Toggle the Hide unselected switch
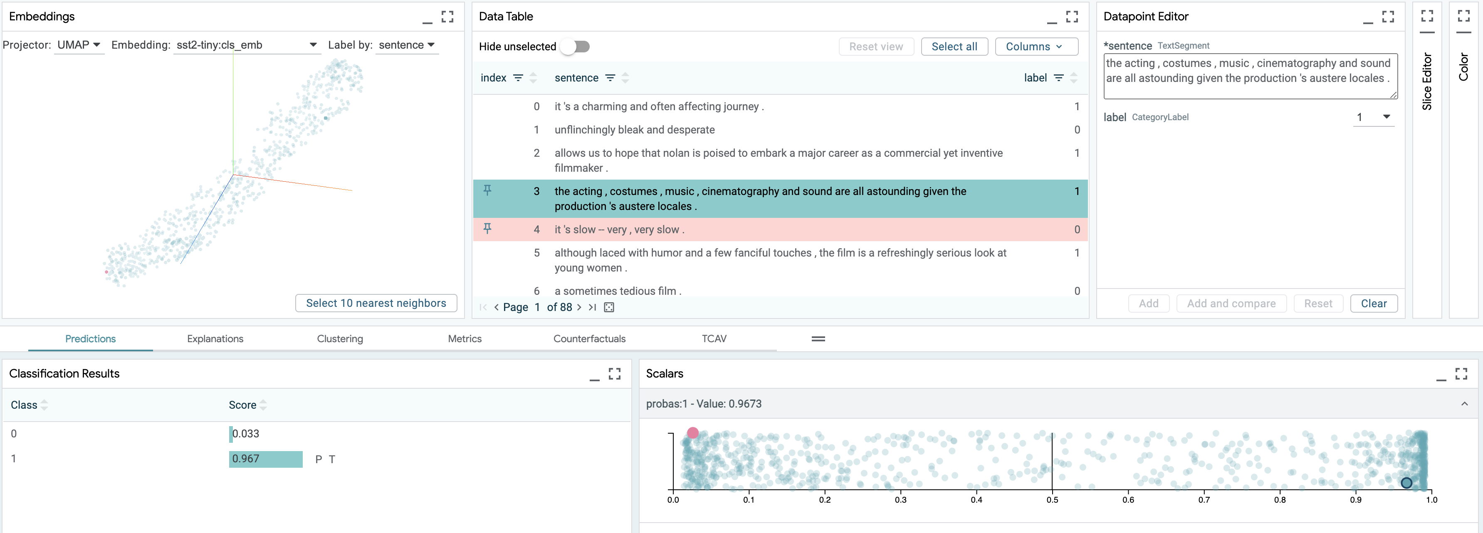This screenshot has height=533, width=1483. pos(575,47)
